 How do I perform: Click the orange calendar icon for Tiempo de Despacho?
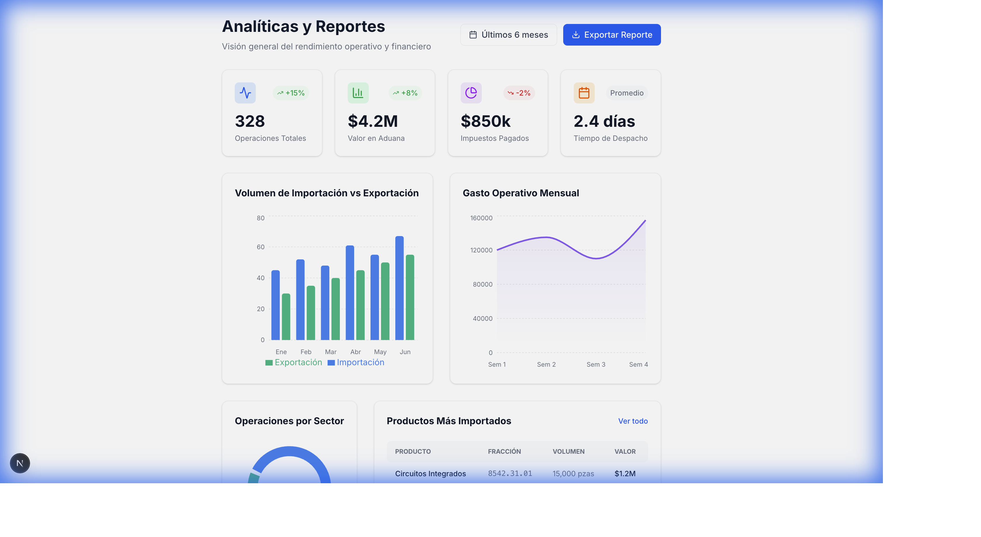tap(584, 93)
